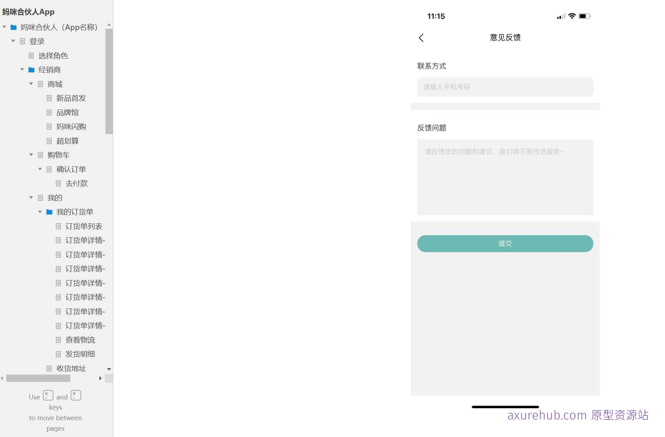The height and width of the screenshot is (437, 665).
Task: Collapse the 商城 tree node
Action: coord(31,84)
